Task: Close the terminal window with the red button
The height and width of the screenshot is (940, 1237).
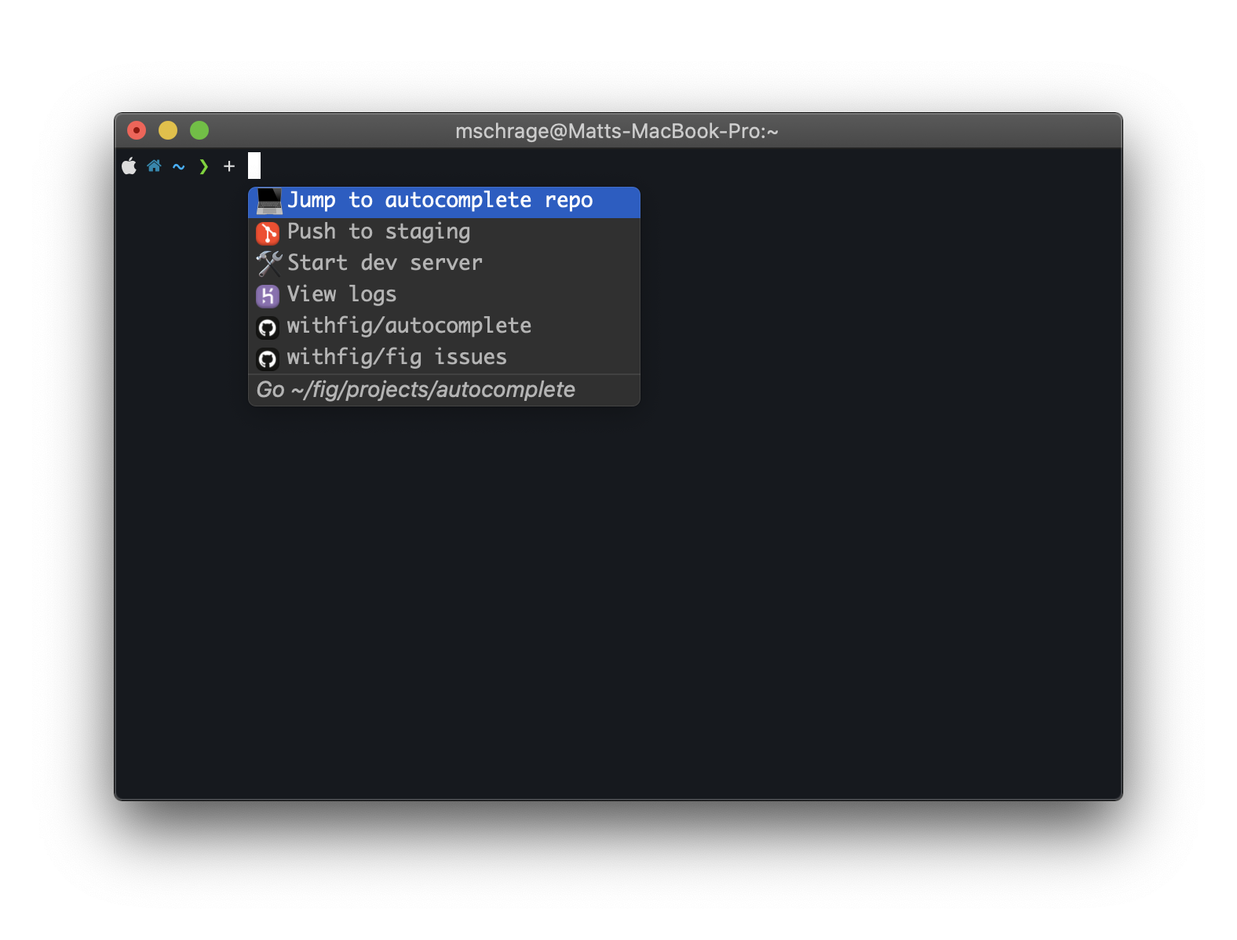Action: click(x=137, y=130)
